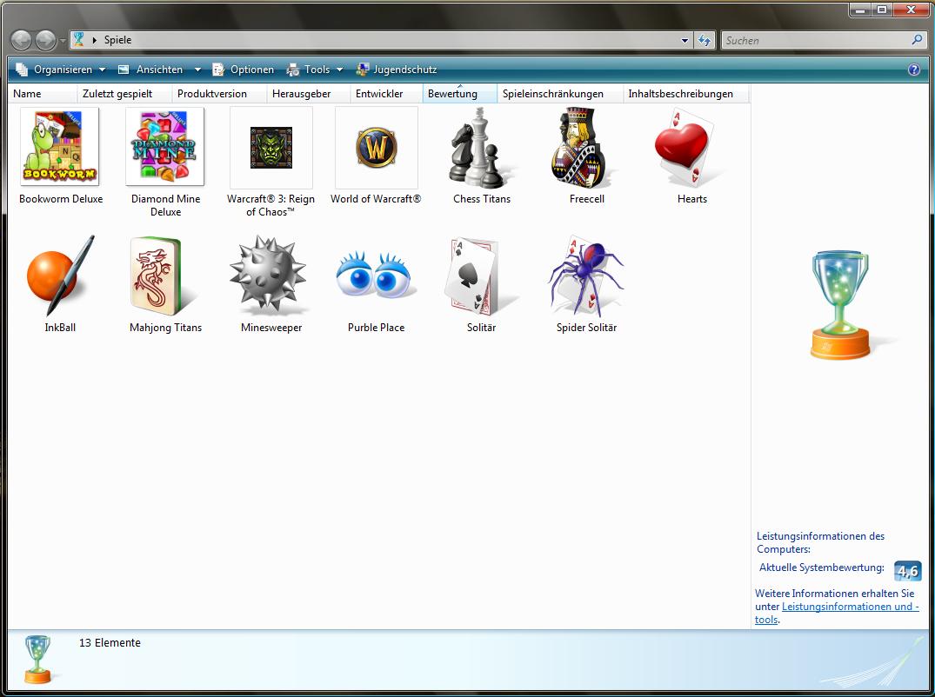This screenshot has width=935, height=697.
Task: Click the 'Spider Solitär' label text
Action: (x=586, y=328)
